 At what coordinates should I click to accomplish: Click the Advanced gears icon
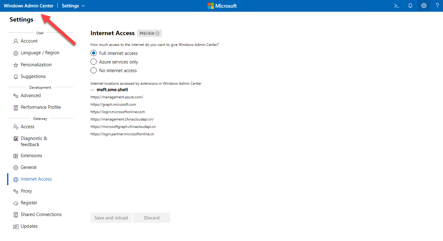point(16,96)
